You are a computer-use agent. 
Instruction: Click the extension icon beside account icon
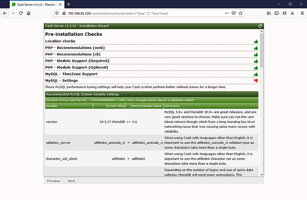pos(293,13)
